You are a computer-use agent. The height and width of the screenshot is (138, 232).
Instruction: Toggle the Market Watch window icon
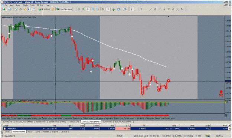pyautogui.click(x=16, y=9)
